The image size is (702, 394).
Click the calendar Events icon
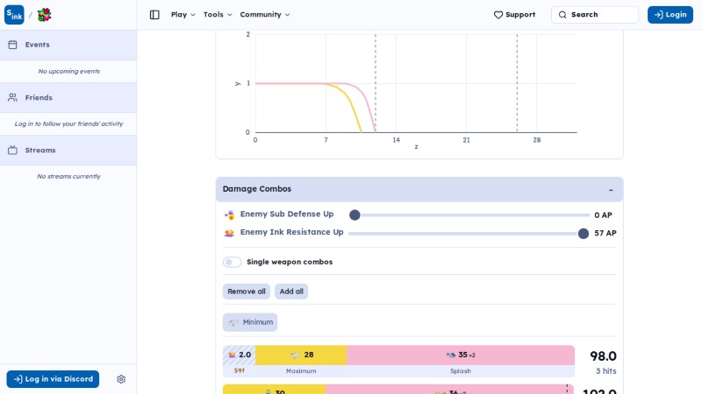click(x=12, y=45)
